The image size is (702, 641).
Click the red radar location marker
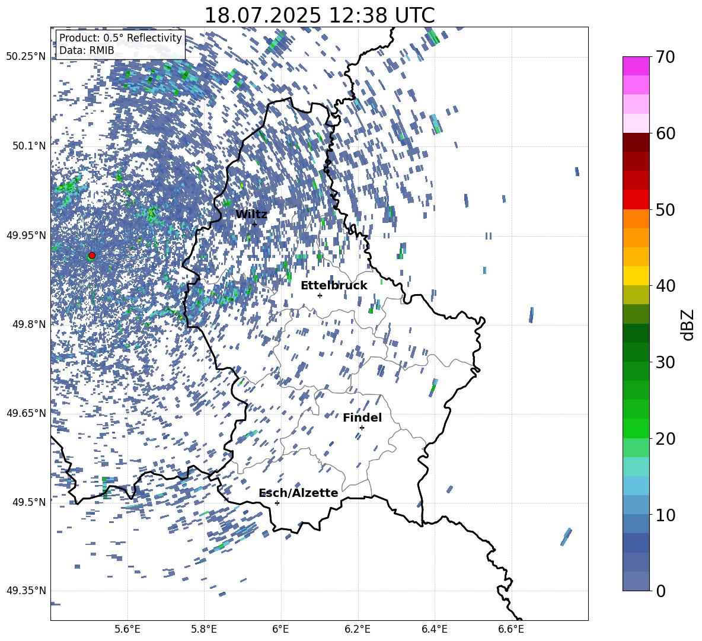92,255
